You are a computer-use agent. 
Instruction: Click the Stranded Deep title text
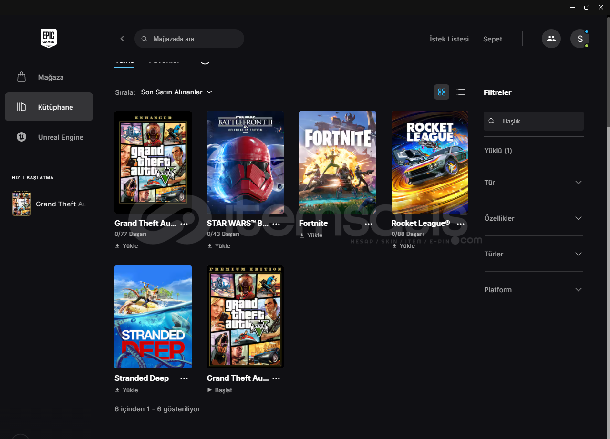click(142, 378)
